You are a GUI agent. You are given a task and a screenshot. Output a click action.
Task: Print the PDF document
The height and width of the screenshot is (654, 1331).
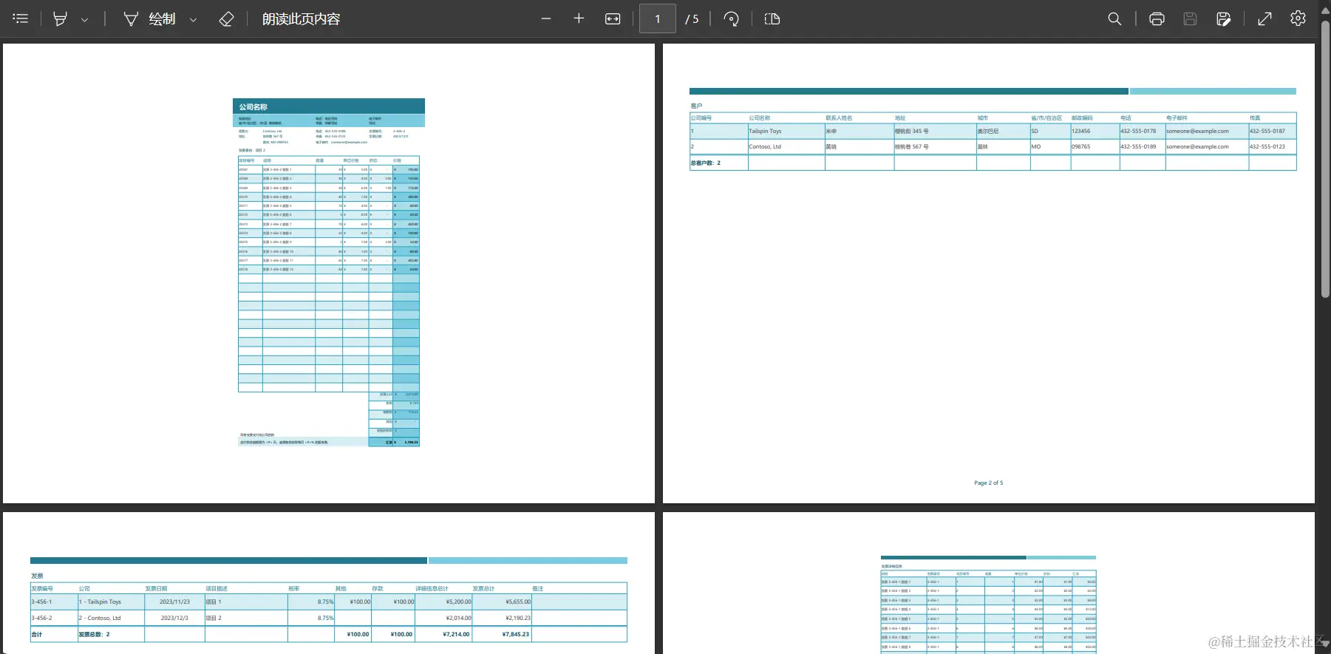click(1157, 18)
